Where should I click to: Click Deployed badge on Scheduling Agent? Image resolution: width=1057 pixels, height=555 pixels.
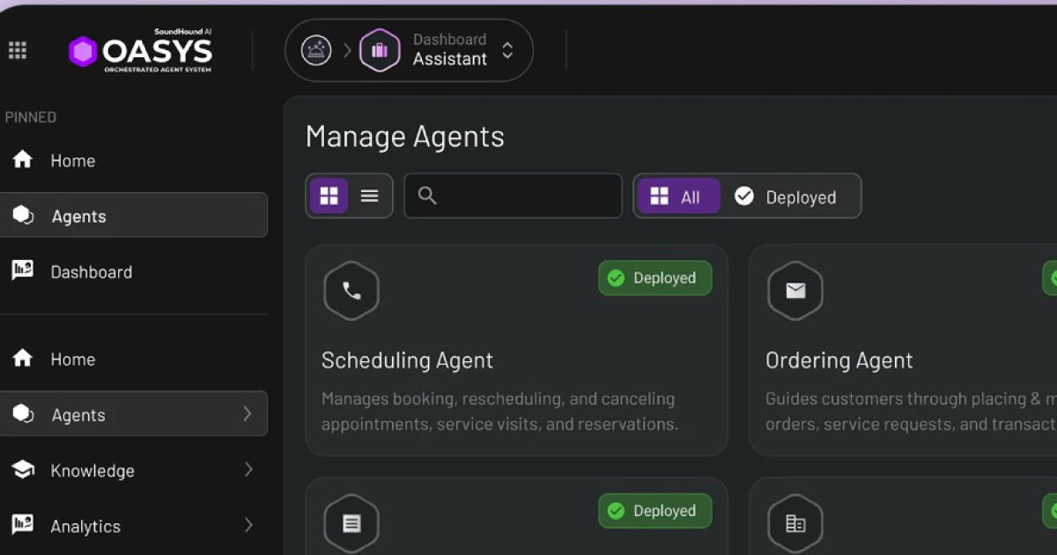tap(655, 278)
